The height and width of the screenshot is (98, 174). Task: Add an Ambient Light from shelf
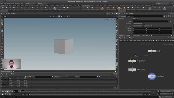144,8
